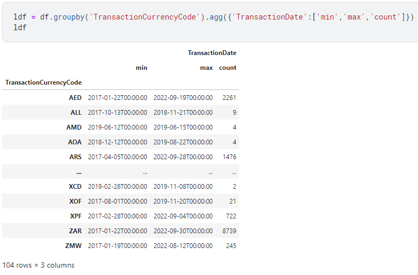Click the ZAR count value 8739
Image resolution: width=418 pixels, height=275 pixels.
[x=229, y=231]
